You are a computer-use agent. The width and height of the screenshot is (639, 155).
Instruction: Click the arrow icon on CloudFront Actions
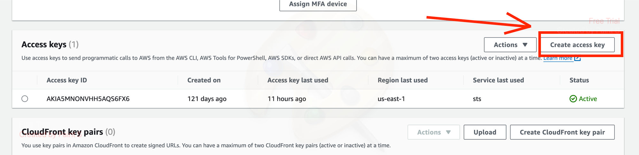click(x=448, y=132)
